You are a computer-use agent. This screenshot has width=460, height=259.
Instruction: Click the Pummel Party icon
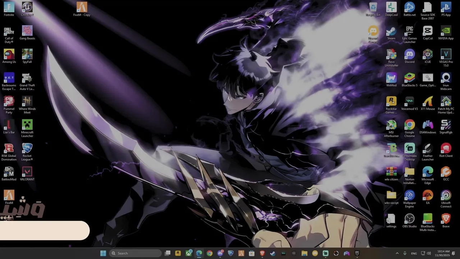tap(9, 105)
